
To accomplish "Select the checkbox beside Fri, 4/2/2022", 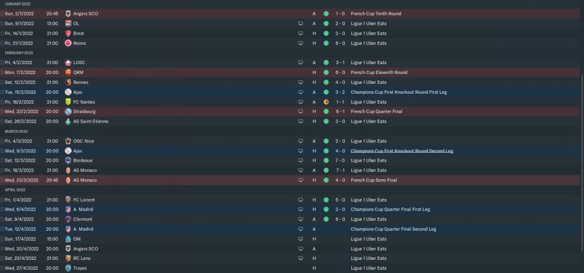I will pyautogui.click(x=2, y=62).
